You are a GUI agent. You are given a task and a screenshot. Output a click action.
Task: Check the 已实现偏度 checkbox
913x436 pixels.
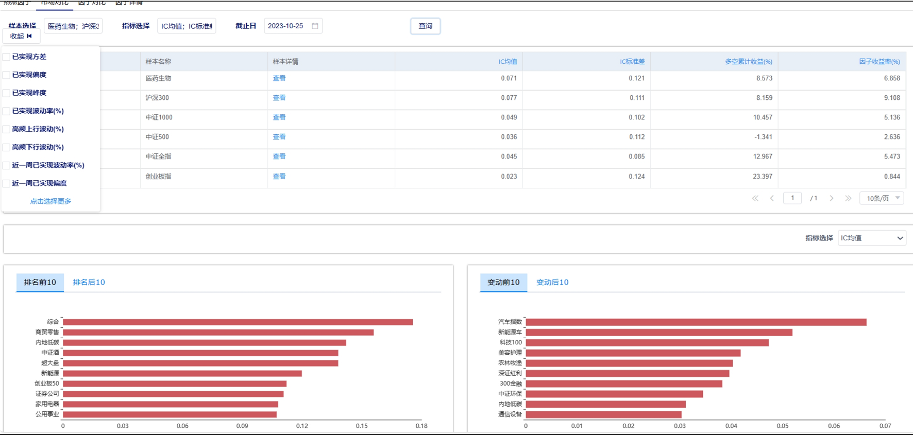tap(6, 75)
